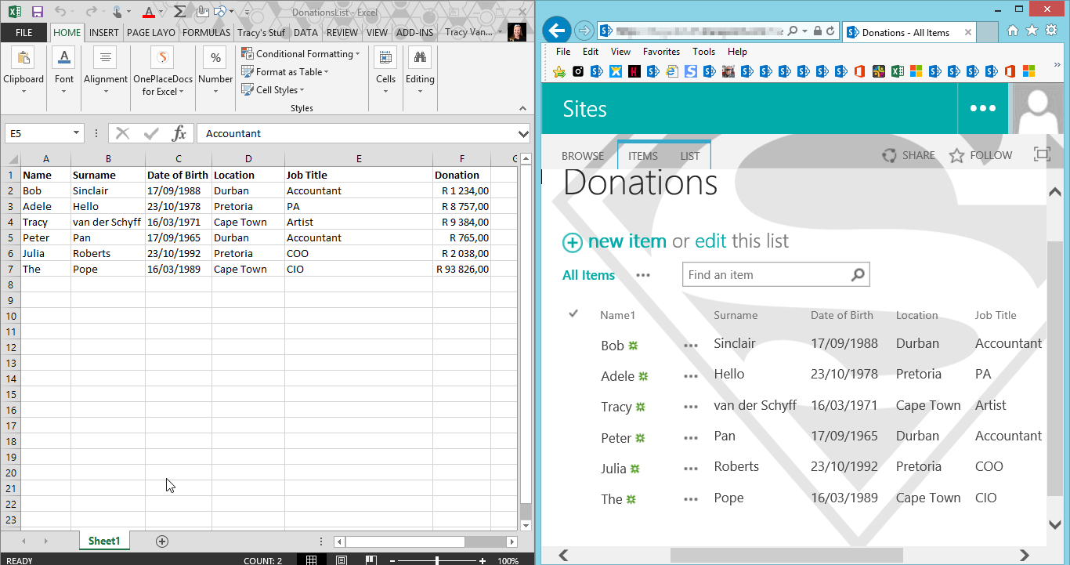
Task: Collapse the Excel ribbon
Action: [523, 108]
